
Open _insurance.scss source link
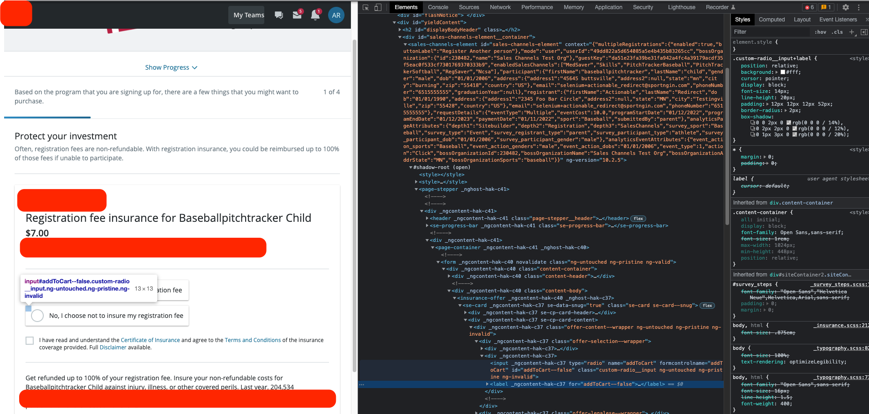(x=841, y=326)
